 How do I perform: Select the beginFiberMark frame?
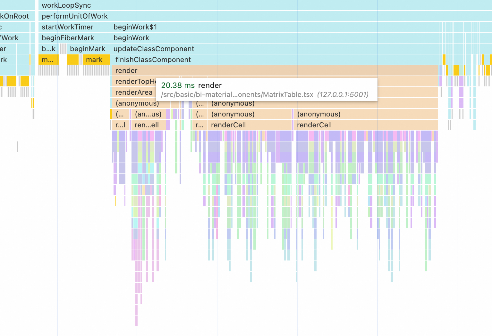click(x=74, y=38)
